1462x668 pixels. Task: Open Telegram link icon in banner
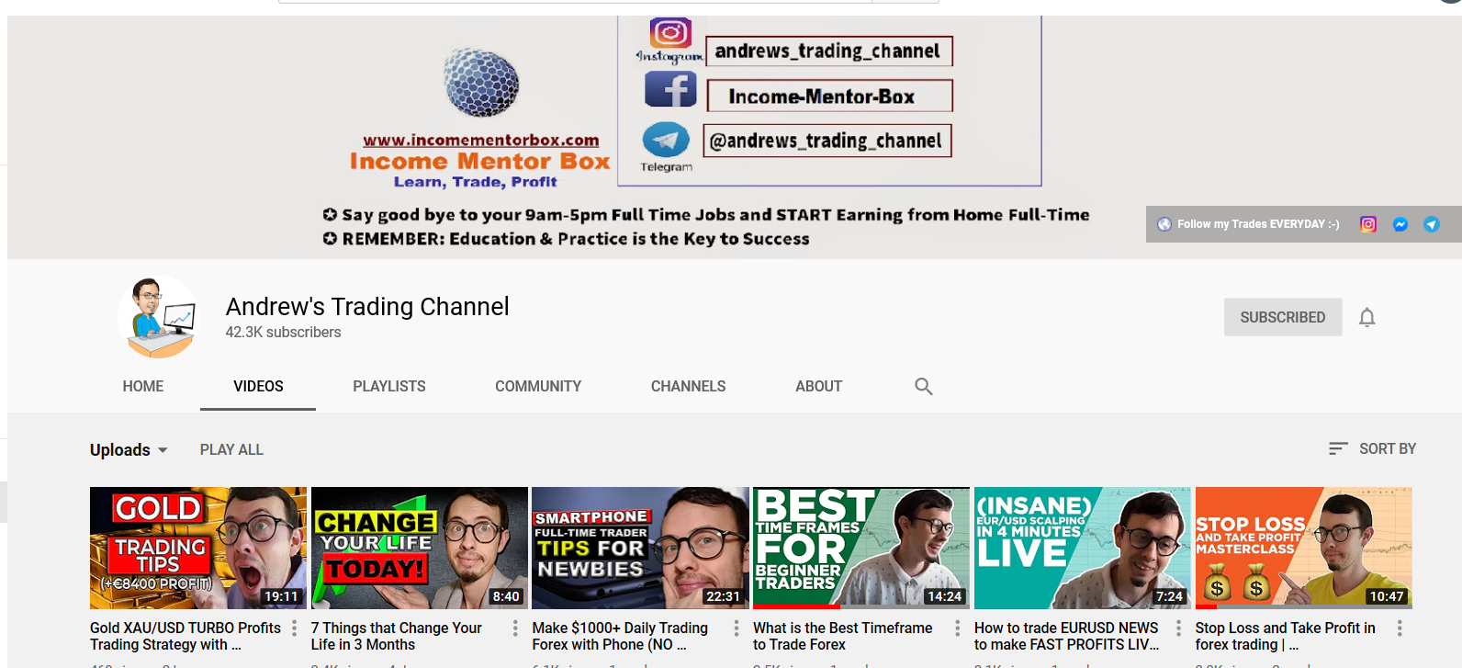point(1431,224)
